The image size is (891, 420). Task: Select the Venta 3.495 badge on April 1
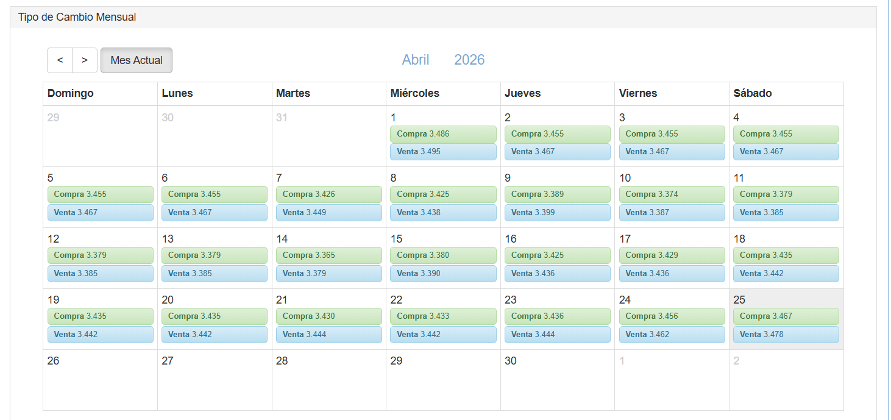[x=443, y=151]
